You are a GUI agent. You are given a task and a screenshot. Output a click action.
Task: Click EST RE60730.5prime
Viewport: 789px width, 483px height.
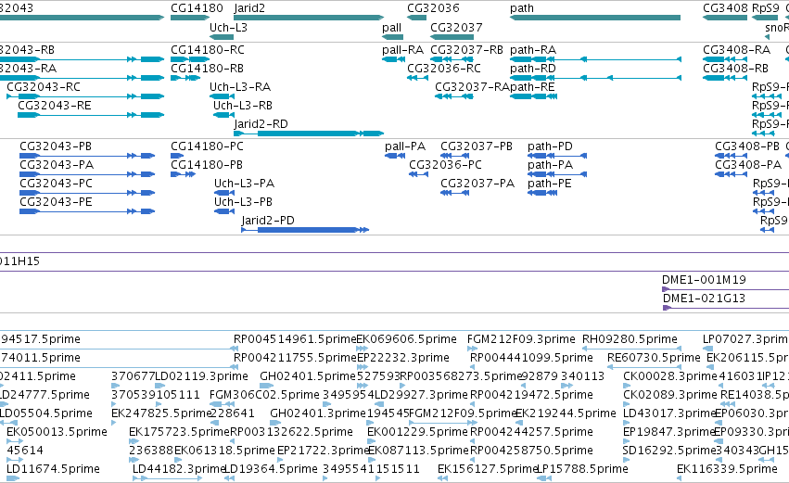click(x=644, y=367)
